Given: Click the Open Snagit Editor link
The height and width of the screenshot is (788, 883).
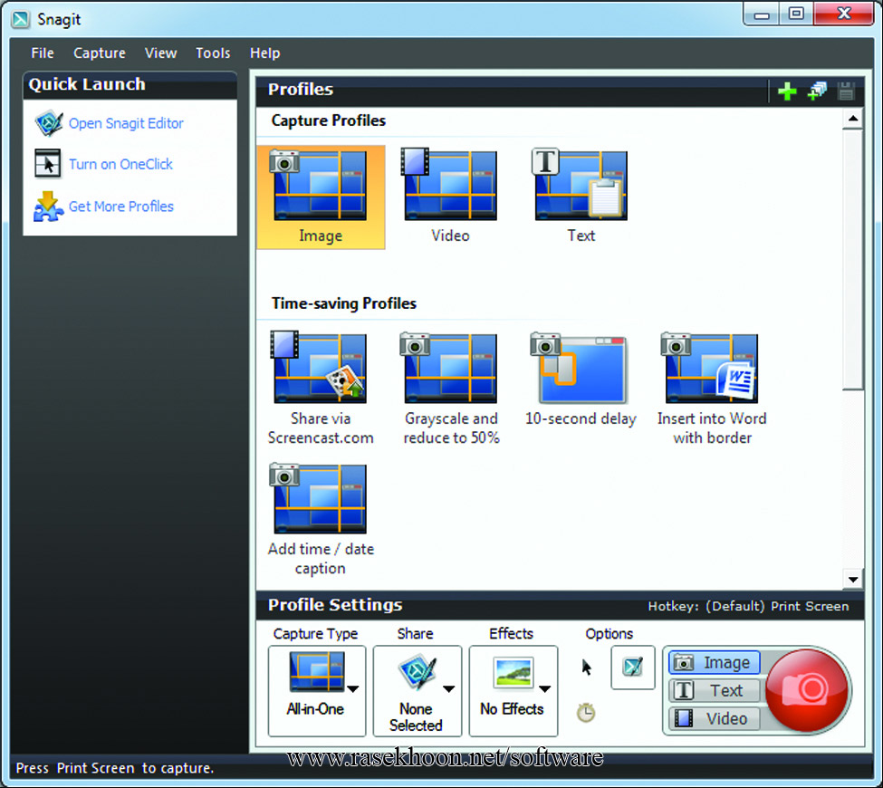Looking at the screenshot, I should (126, 122).
